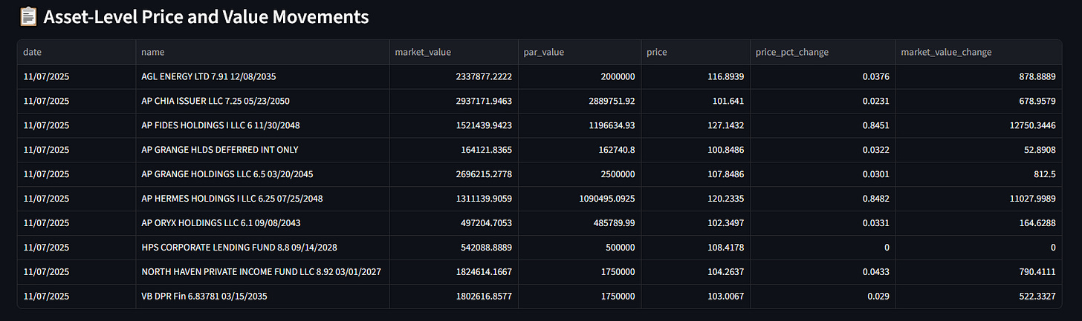This screenshot has height=321, width=1082.
Task: Click price percent change 0.0301
Action: coord(822,174)
